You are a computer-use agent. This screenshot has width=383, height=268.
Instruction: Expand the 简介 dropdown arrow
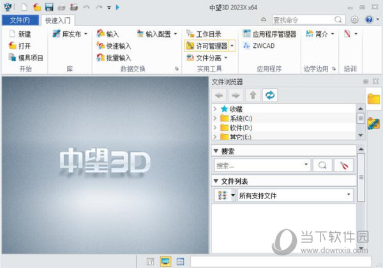(x=333, y=34)
